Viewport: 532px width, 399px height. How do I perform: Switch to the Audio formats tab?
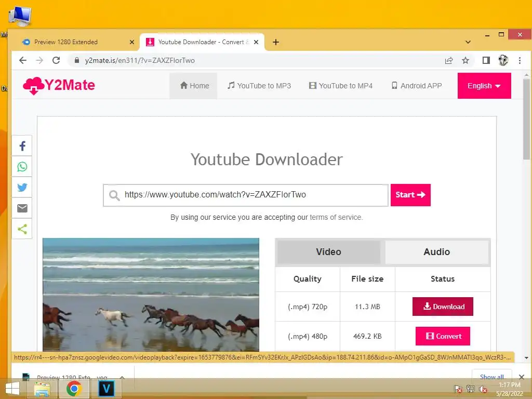pos(436,252)
